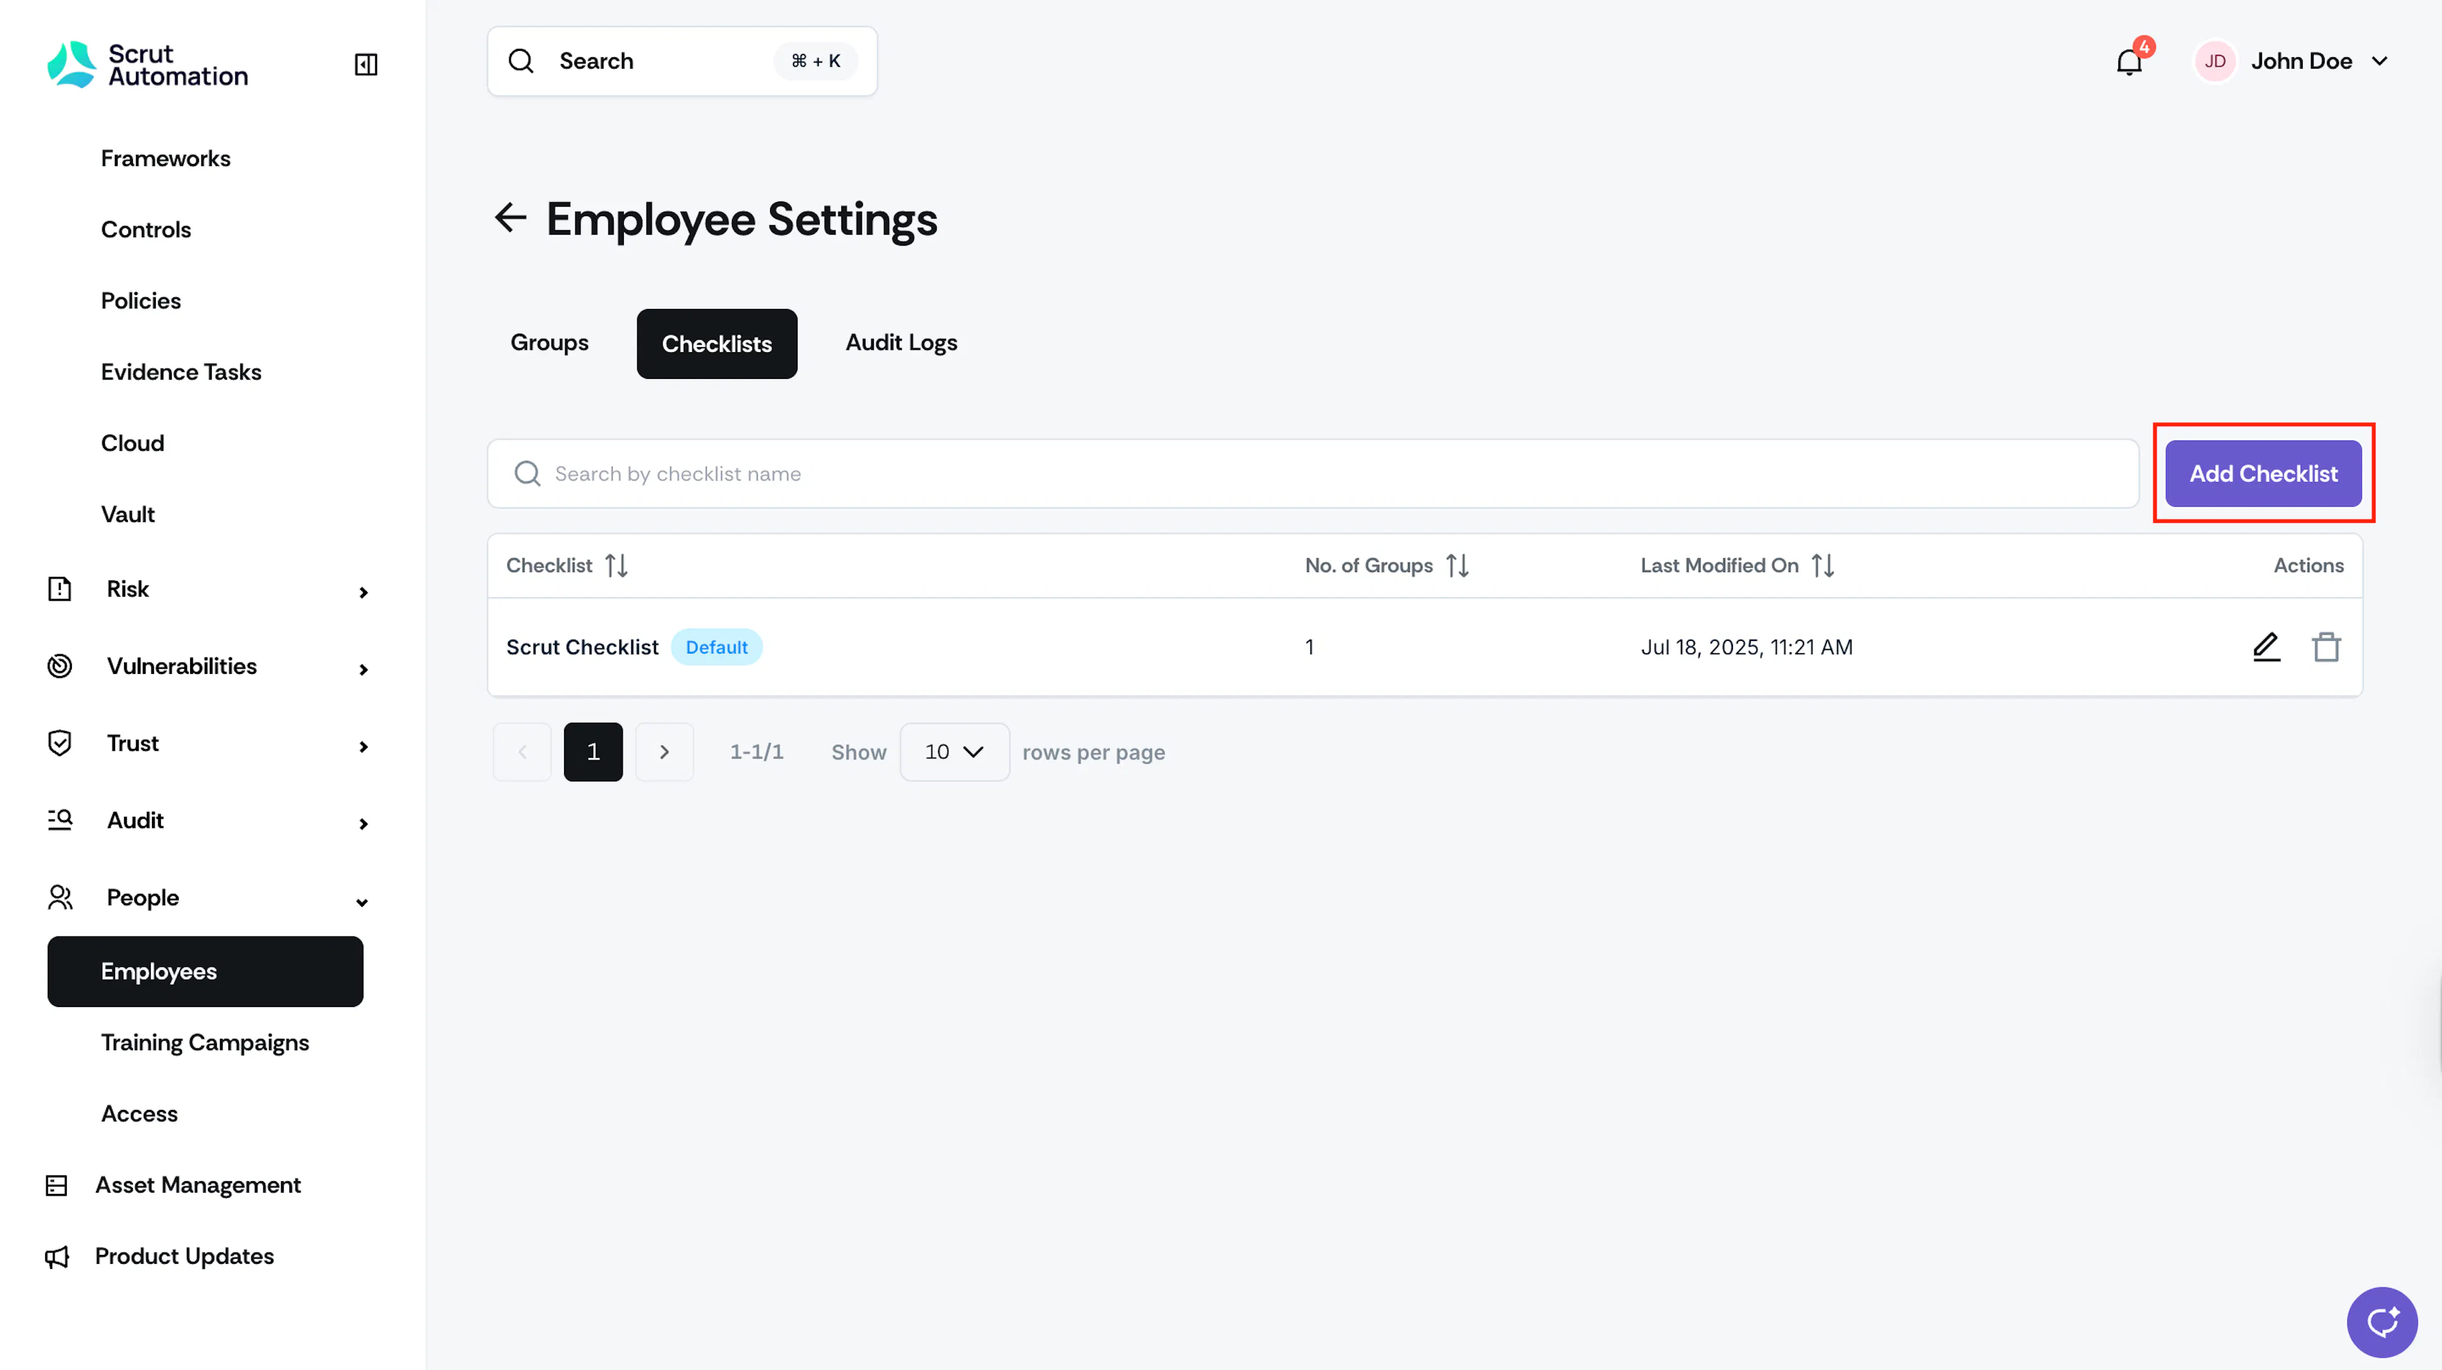Image resolution: width=2442 pixels, height=1370 pixels.
Task: Open Evidence Tasks in the sidebar
Action: 181,373
